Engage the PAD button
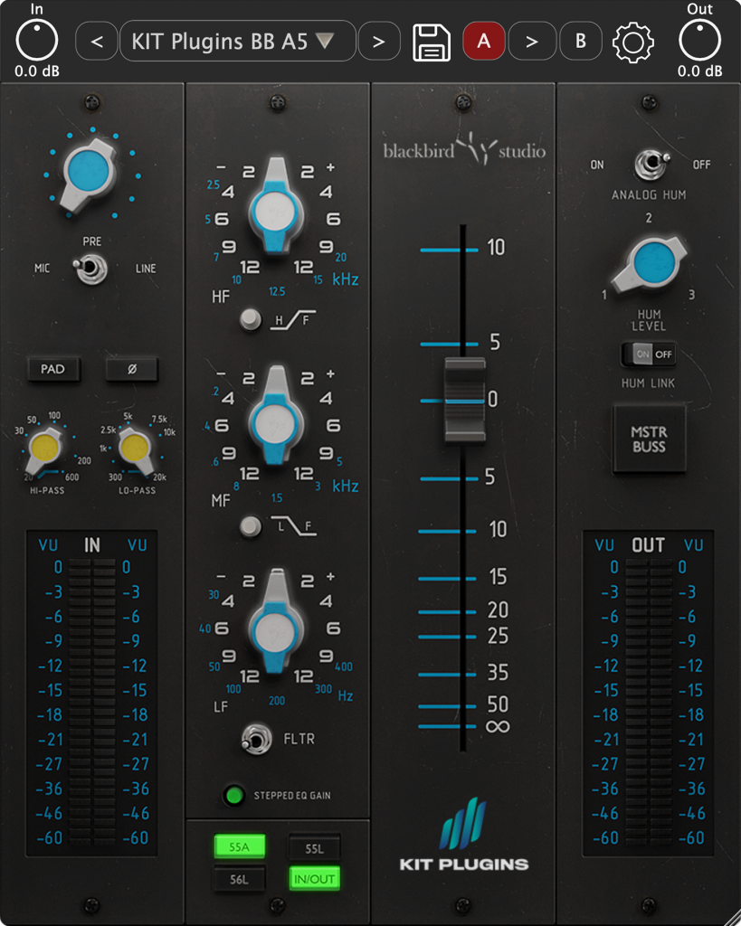This screenshot has height=926, width=741. click(53, 369)
